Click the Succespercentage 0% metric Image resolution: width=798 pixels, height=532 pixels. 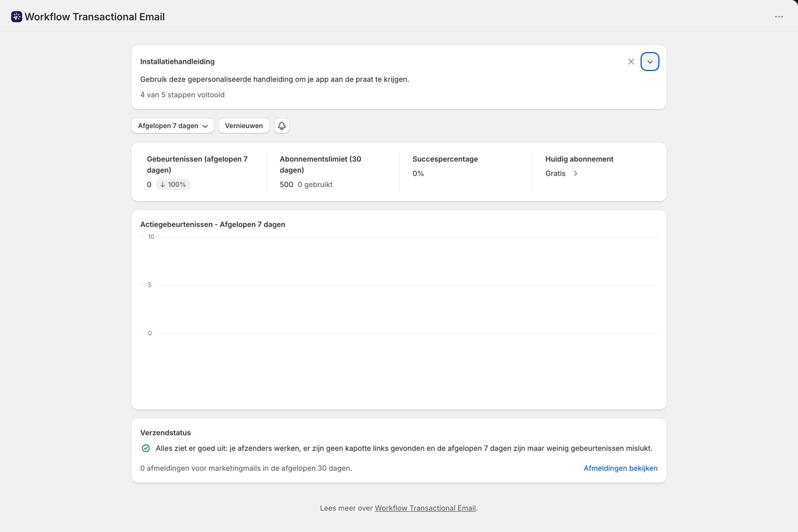(418, 174)
